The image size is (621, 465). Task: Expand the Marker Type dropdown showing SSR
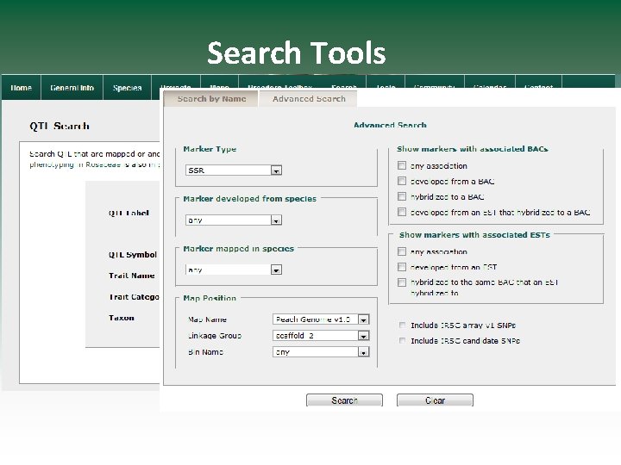pos(234,170)
